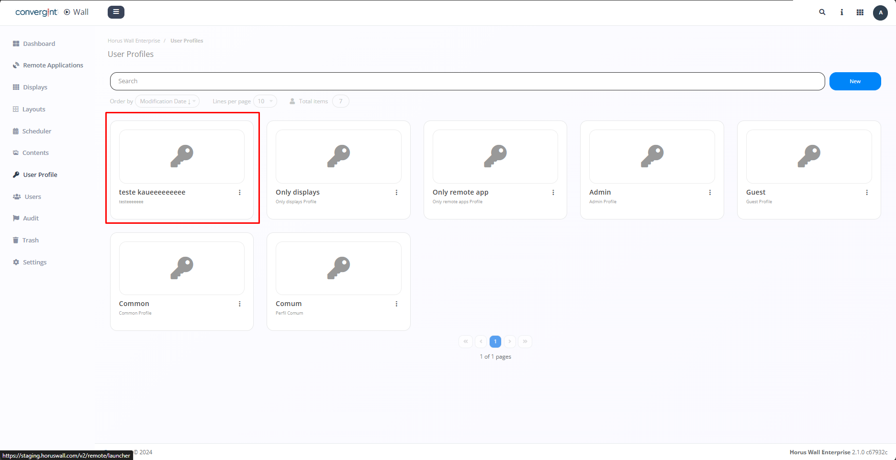The image size is (896, 460).
Task: Open the app grid launcher icon
Action: (860, 12)
